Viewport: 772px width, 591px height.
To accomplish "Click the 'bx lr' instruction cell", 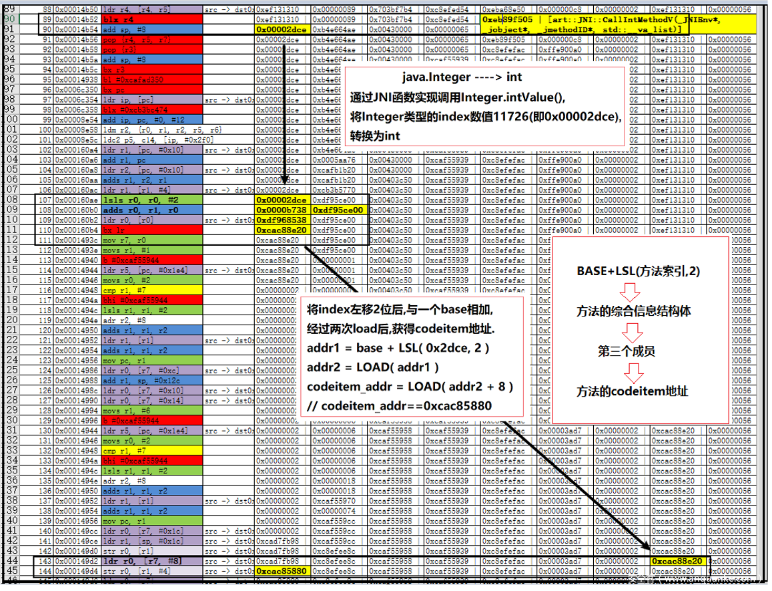I will click(x=152, y=230).
